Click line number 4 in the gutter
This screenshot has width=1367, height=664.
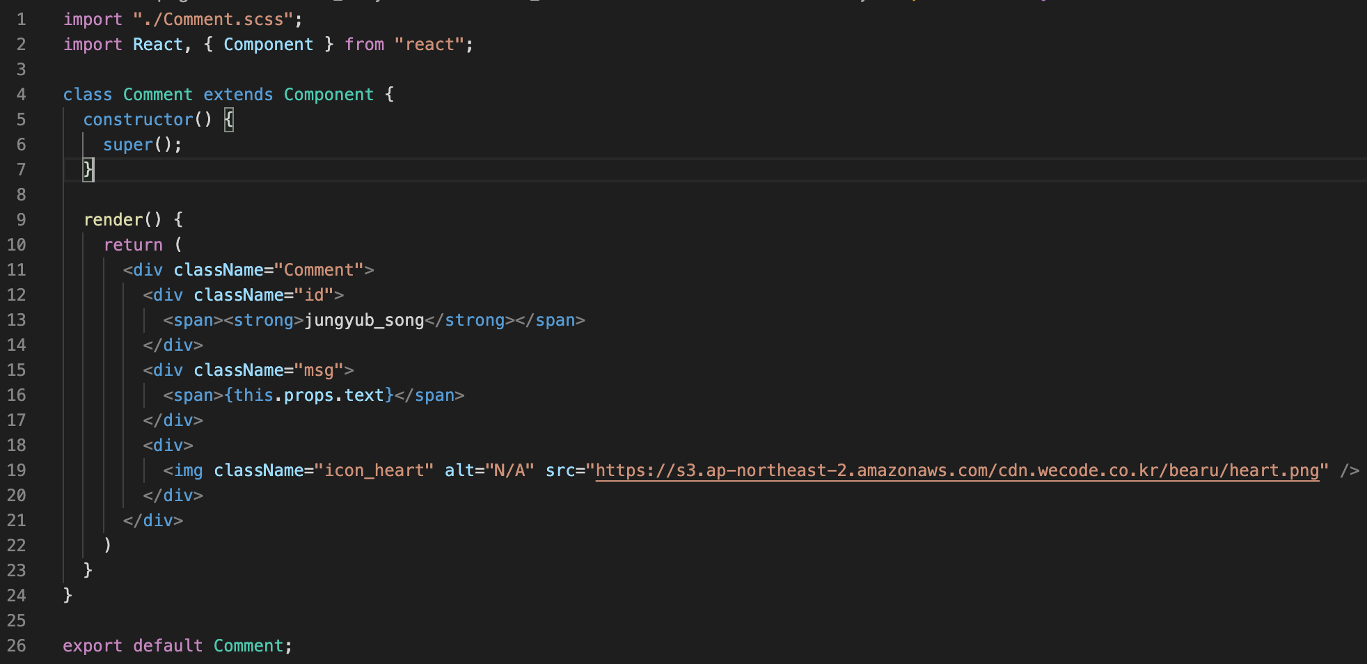click(21, 95)
